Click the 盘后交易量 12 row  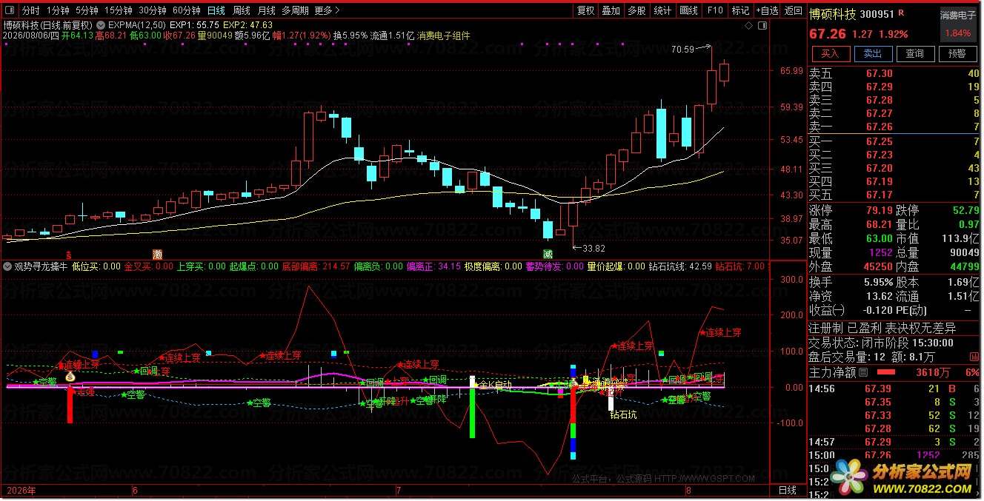pos(871,357)
